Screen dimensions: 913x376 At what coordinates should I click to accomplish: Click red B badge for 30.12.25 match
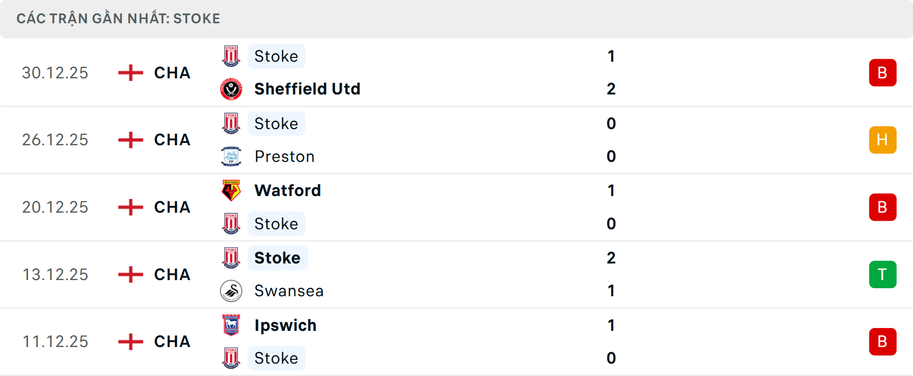(883, 73)
